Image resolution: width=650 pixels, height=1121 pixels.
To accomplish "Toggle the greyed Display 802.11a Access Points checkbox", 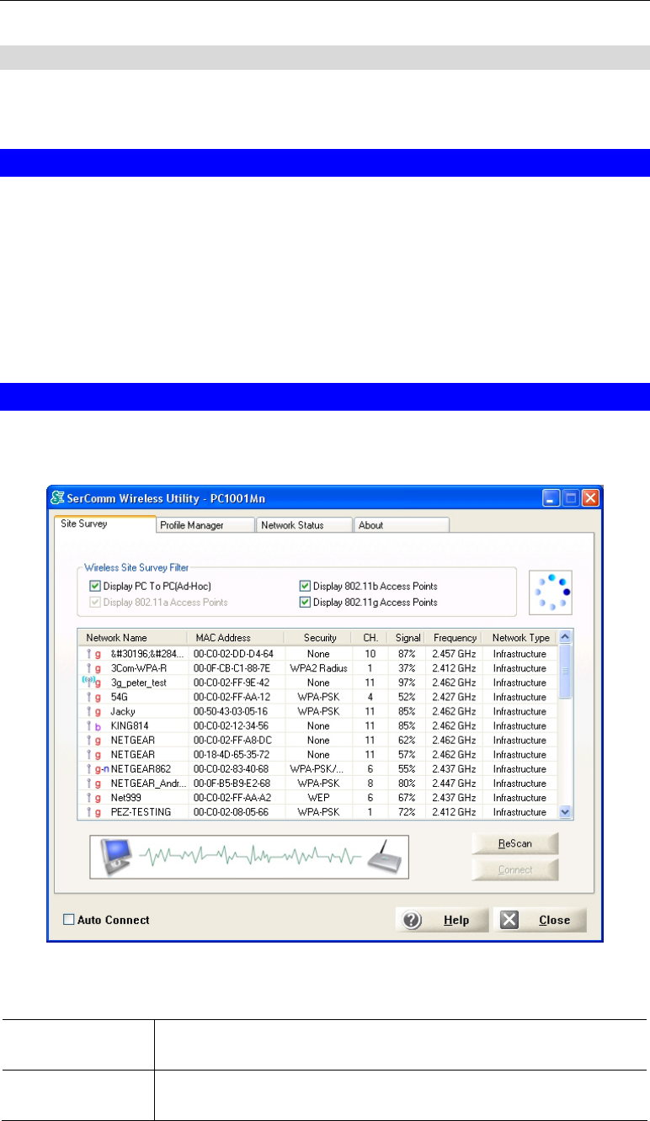I will pyautogui.click(x=94, y=602).
